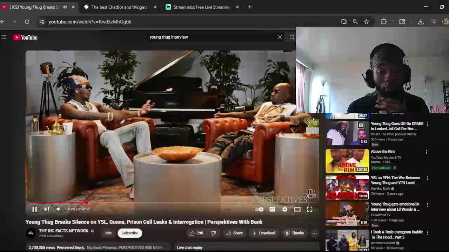Viewport: 449px width, 252px height.
Task: Go to the YouTube home logo
Action: click(25, 37)
